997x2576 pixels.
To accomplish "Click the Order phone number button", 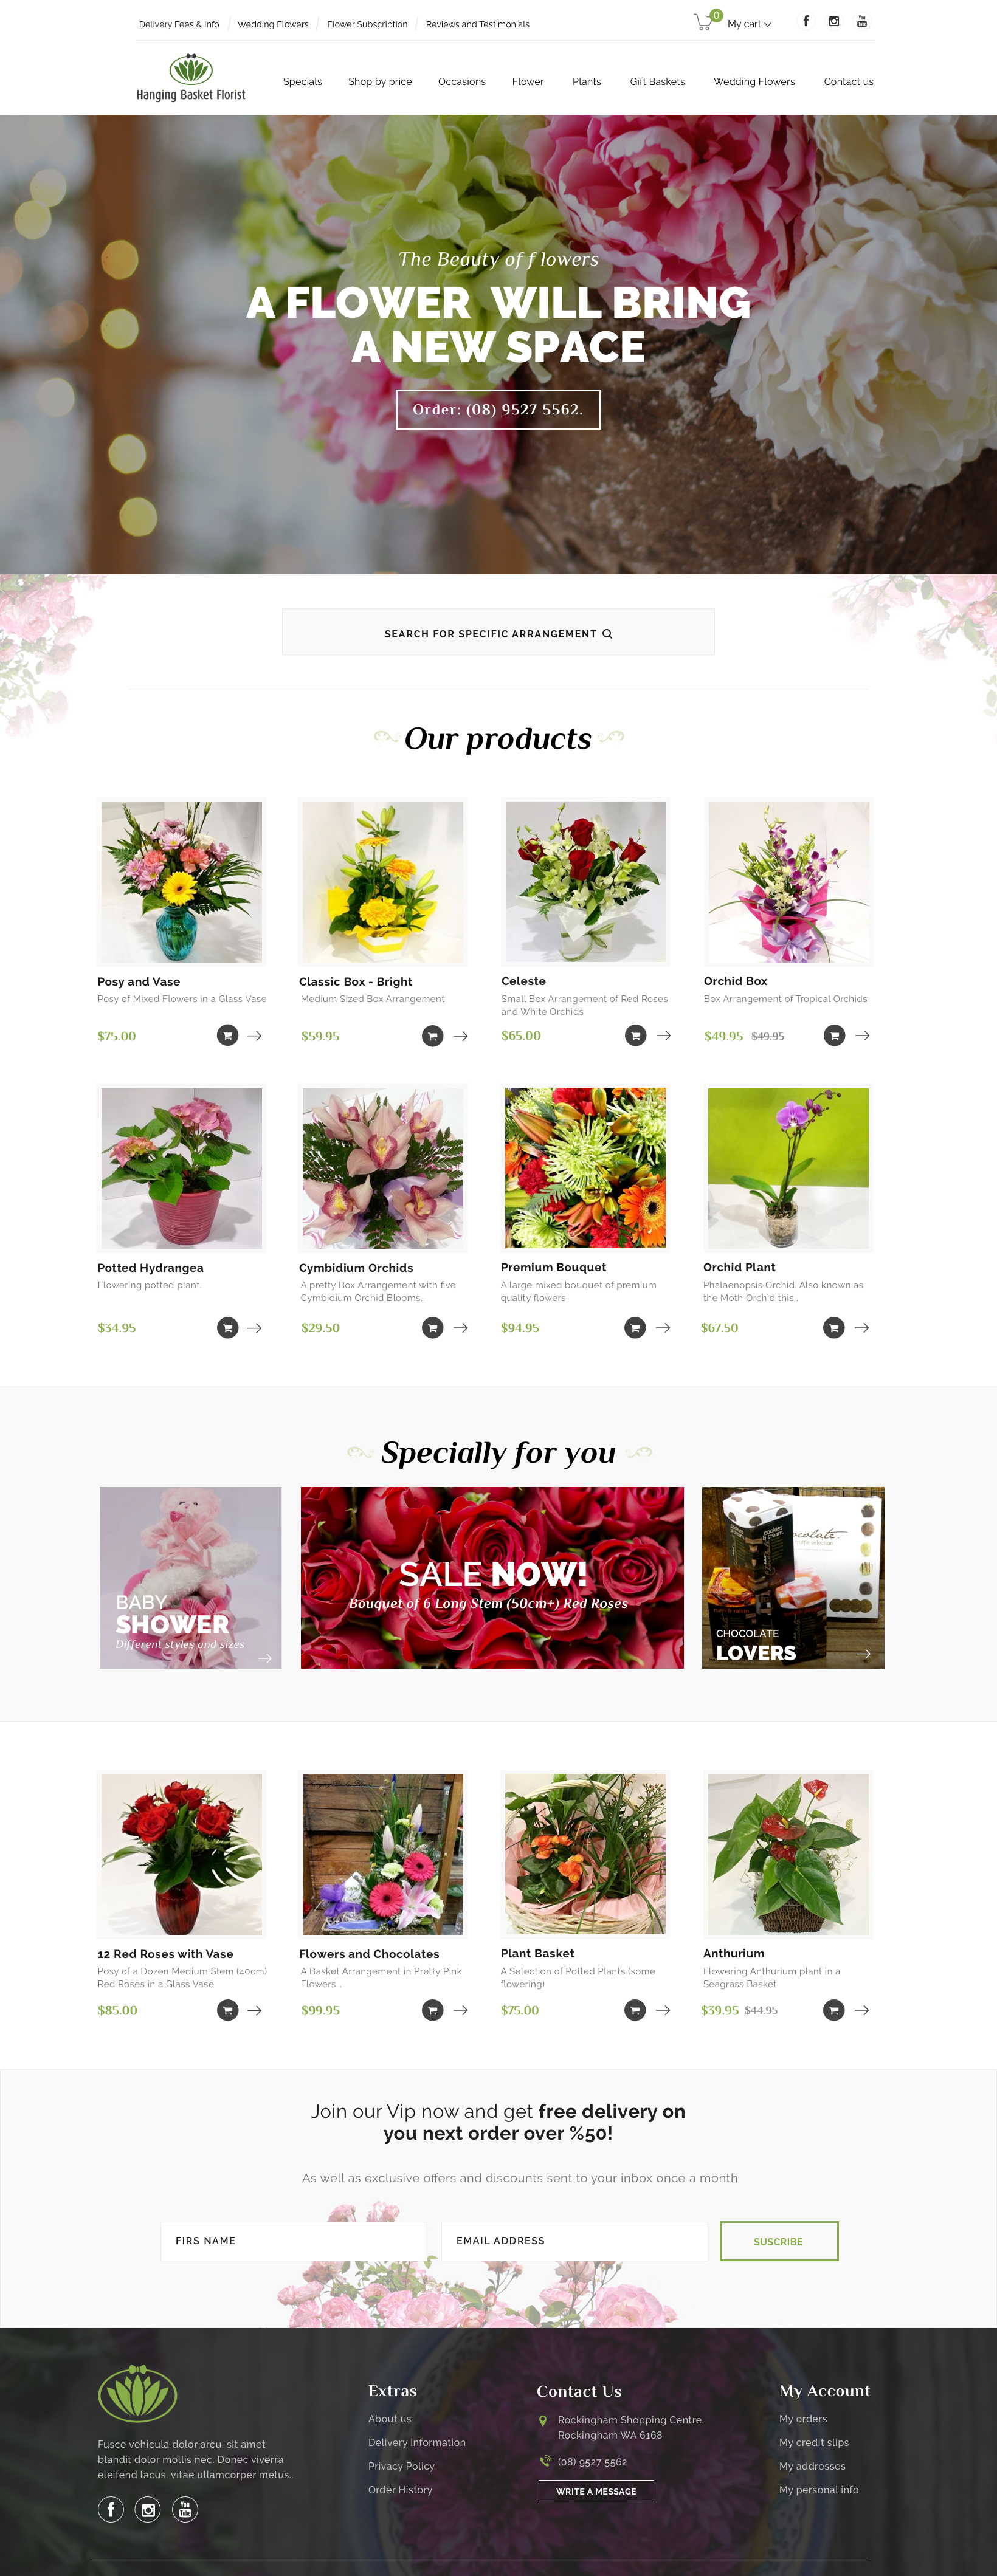I will coord(498,409).
